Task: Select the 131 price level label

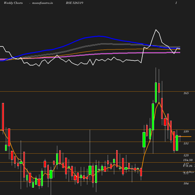Action: pyautogui.click(x=186, y=144)
